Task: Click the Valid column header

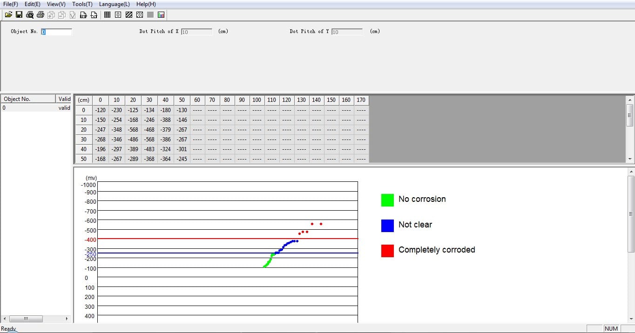Action: [64, 99]
